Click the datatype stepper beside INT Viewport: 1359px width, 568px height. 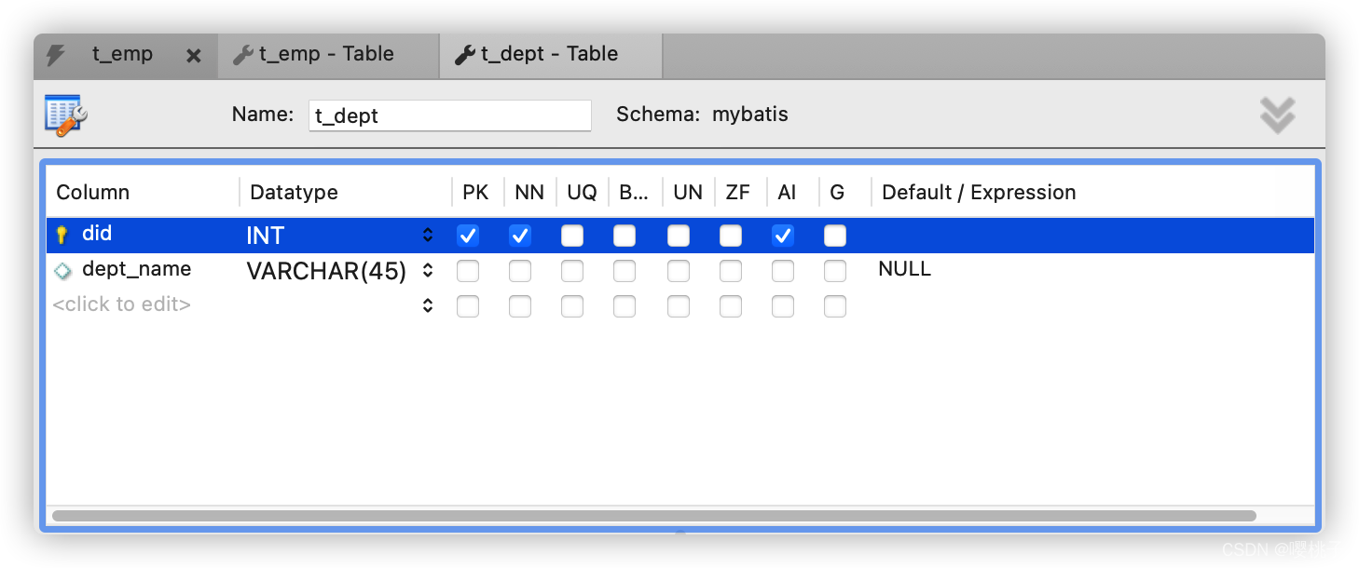(427, 236)
